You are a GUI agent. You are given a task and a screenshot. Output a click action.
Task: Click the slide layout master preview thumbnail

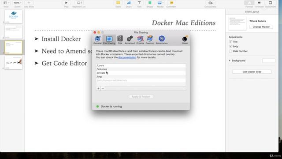tap(237, 23)
